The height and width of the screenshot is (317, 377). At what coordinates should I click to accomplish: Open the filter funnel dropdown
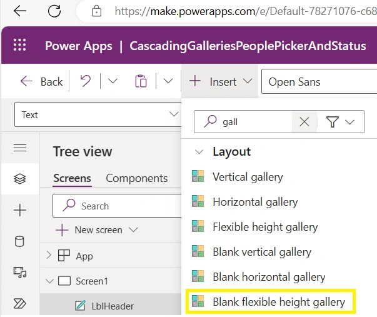pyautogui.click(x=340, y=122)
